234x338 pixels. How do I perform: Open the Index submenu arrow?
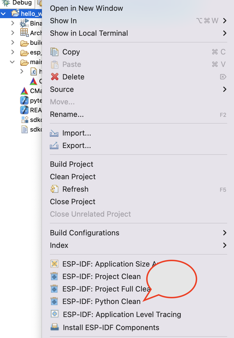225,245
